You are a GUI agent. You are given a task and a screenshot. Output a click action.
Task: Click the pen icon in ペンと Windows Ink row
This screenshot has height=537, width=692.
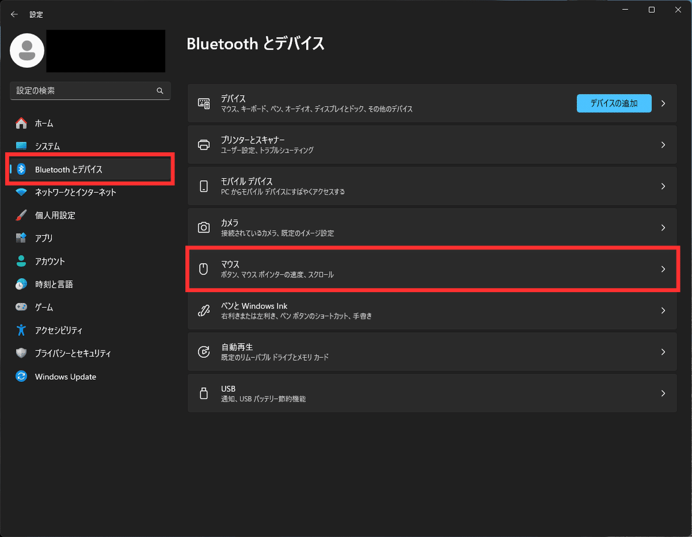(204, 311)
